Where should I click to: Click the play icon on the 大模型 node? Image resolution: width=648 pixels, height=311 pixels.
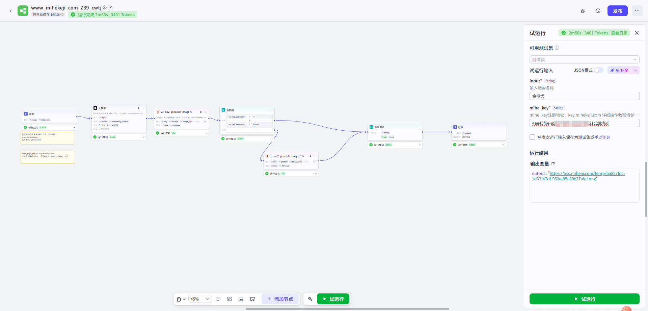pyautogui.click(x=138, y=108)
